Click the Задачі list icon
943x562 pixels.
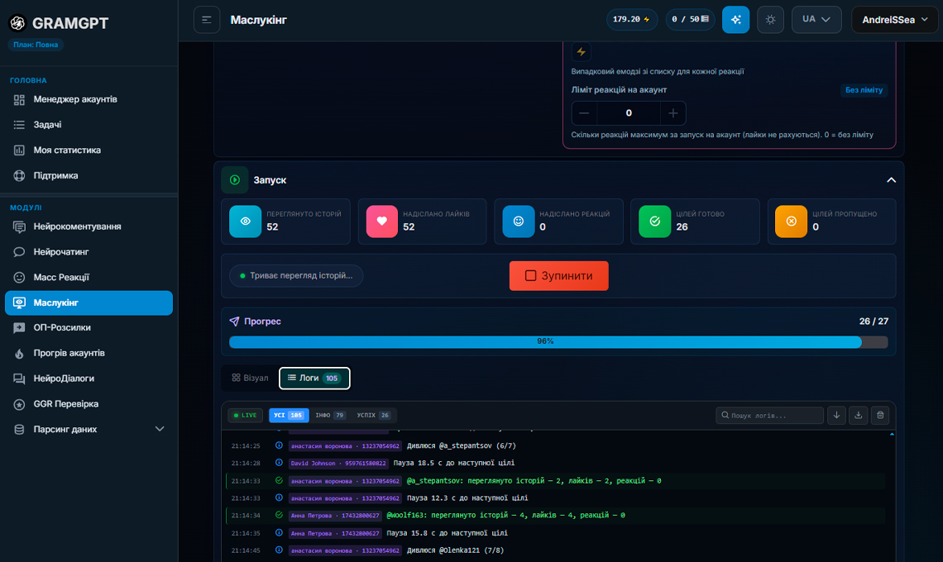(19, 125)
